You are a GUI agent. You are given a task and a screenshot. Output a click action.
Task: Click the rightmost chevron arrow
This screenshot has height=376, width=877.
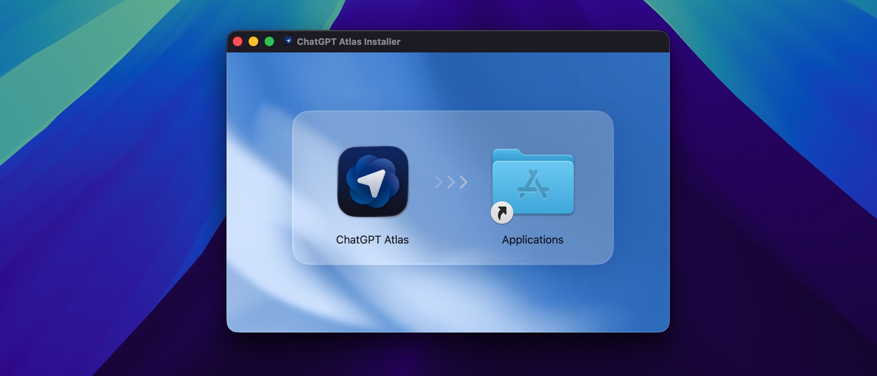tap(464, 182)
